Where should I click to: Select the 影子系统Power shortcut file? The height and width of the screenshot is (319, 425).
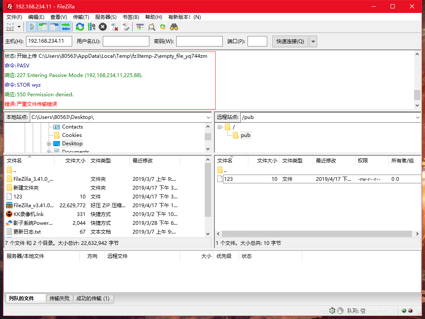33,223
